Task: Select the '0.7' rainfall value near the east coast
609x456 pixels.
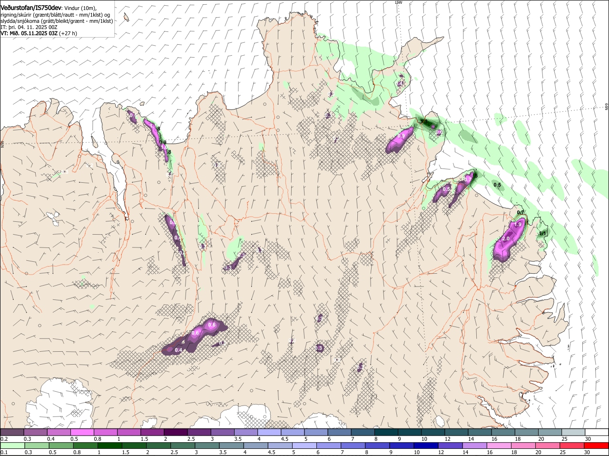Action: point(521,213)
